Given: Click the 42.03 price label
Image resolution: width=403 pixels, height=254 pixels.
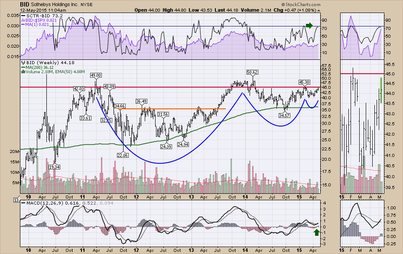Looking at the screenshot, I should 79,89.
